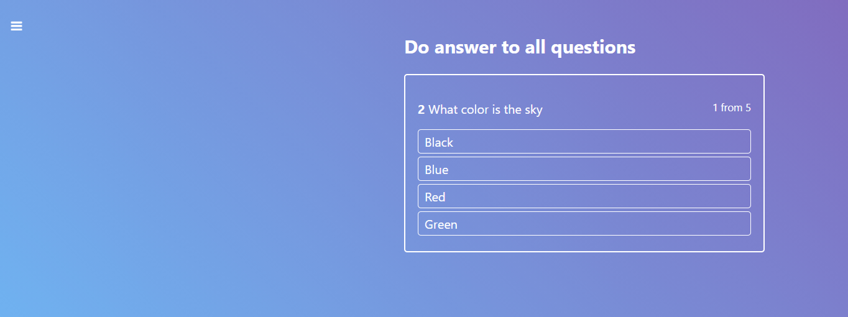Expand the navigation menu at top-left

(x=16, y=25)
